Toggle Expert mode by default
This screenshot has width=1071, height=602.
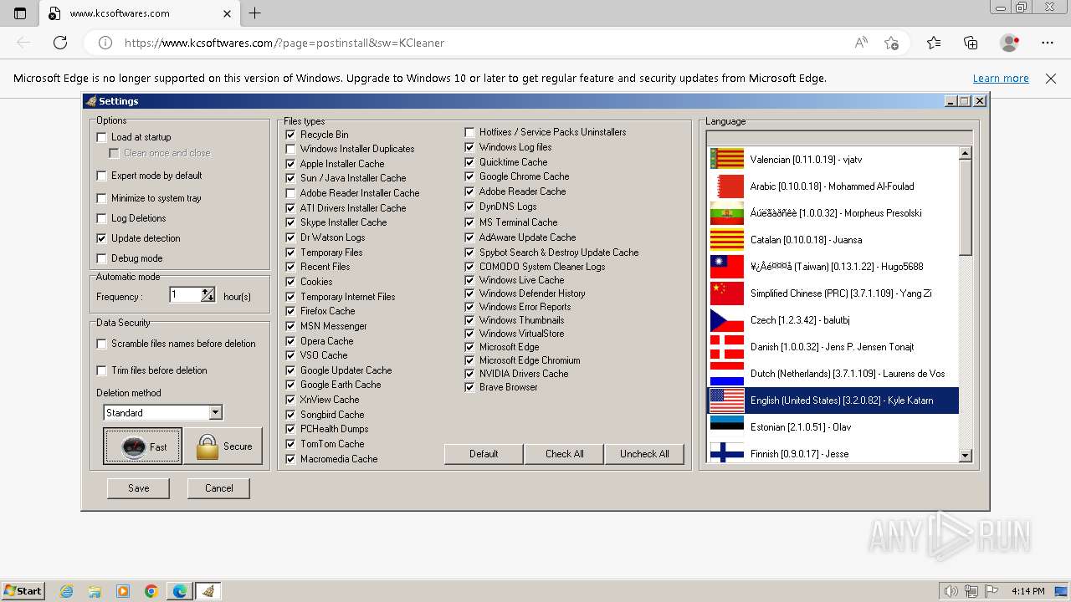[102, 176]
